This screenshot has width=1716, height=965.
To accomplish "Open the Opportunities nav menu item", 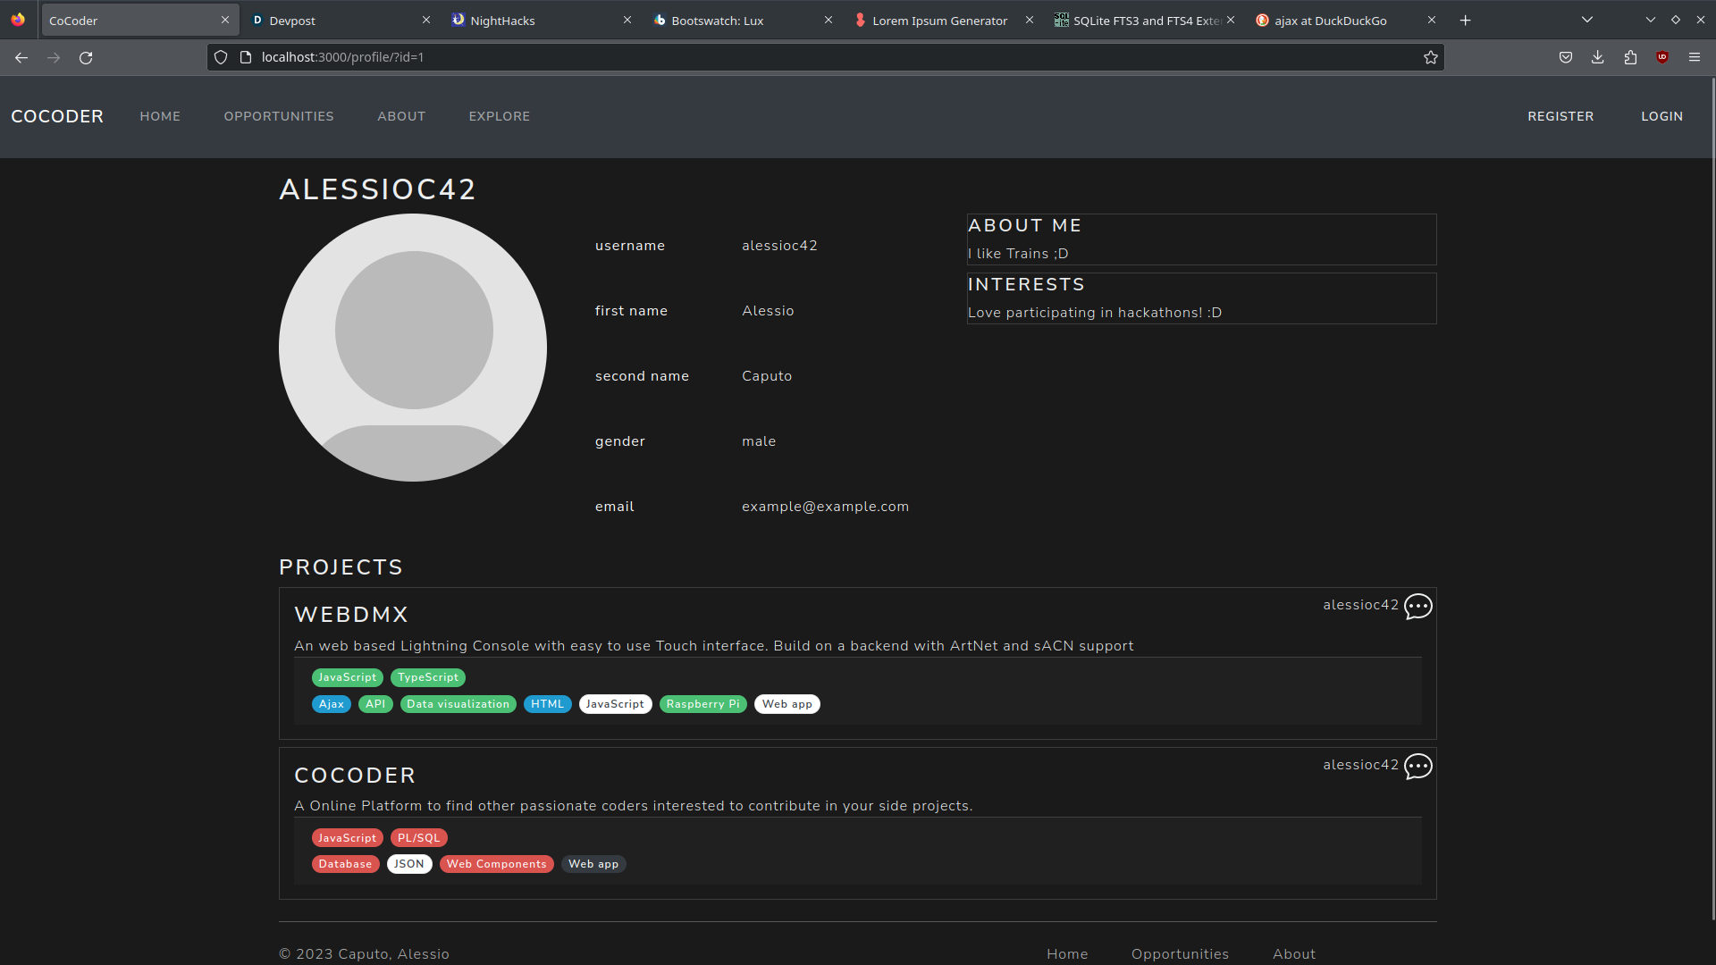I will [279, 116].
